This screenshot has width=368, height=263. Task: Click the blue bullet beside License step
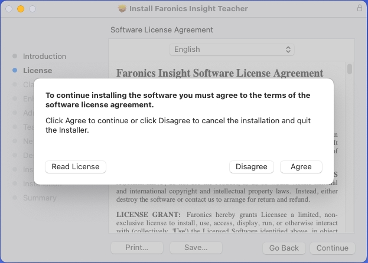pos(15,71)
